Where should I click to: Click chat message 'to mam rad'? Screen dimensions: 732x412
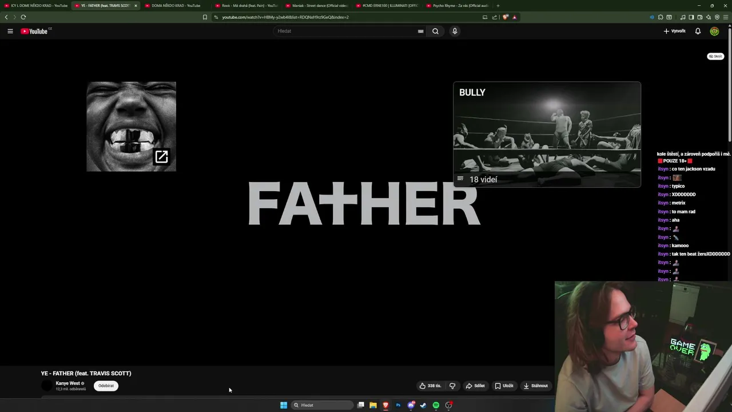[683, 212]
